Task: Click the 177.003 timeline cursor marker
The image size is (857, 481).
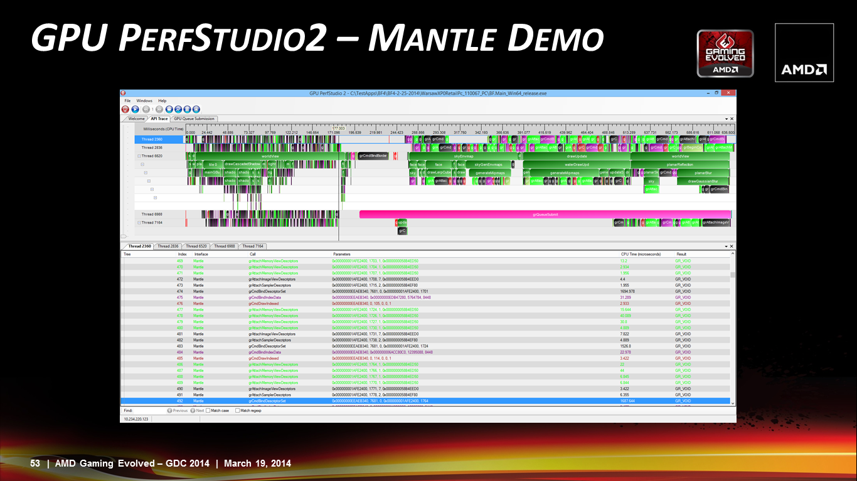Action: click(x=339, y=128)
